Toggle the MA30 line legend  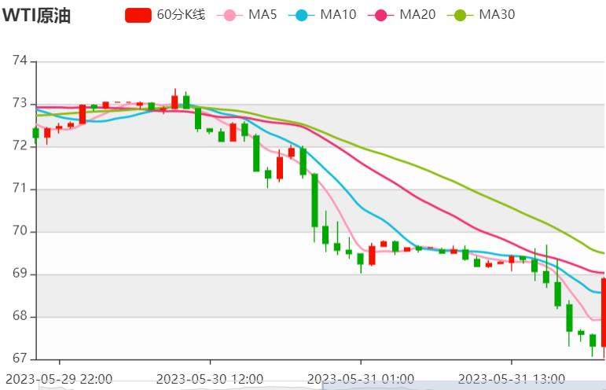(481, 15)
